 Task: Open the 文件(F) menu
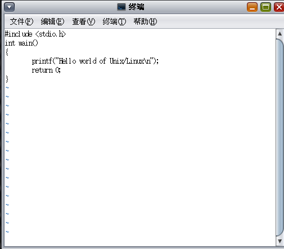pyautogui.click(x=21, y=21)
